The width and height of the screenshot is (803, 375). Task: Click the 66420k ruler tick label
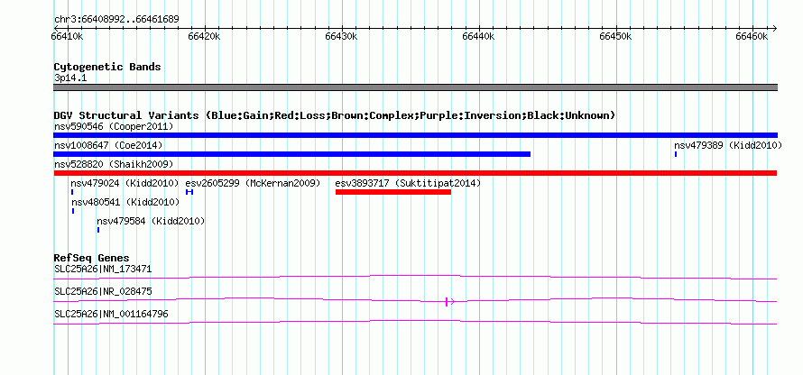(204, 36)
